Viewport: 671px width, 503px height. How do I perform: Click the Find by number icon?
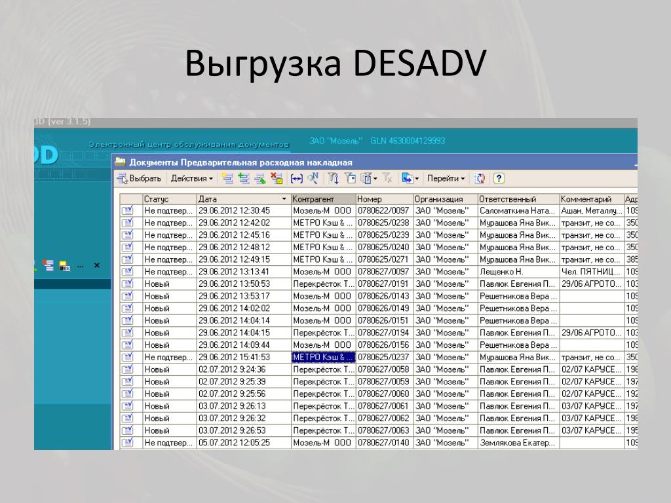(313, 179)
